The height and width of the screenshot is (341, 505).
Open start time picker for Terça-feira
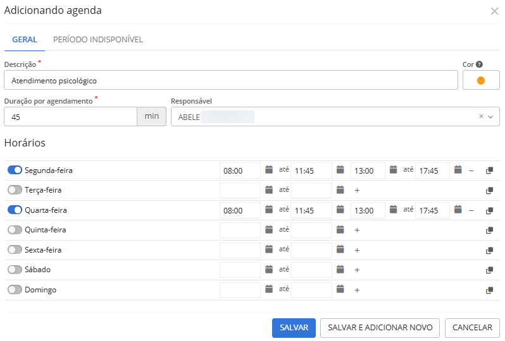point(269,190)
